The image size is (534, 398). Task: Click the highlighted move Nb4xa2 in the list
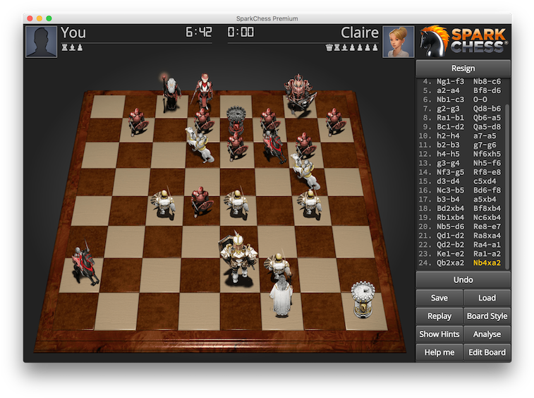click(487, 263)
